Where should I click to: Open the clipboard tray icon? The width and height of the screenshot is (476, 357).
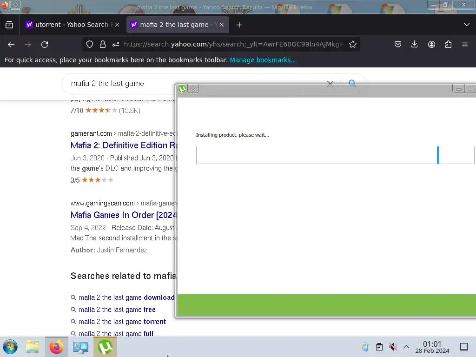point(379,347)
